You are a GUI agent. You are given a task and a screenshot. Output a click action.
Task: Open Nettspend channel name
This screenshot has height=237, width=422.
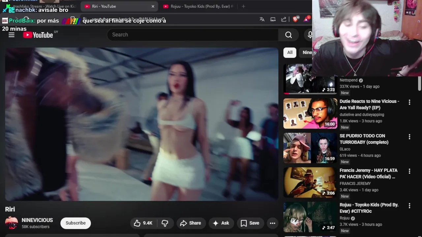pyautogui.click(x=348, y=80)
